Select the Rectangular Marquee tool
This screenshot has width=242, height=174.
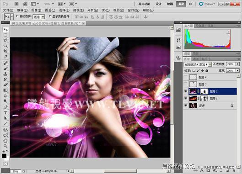[x=5, y=35]
